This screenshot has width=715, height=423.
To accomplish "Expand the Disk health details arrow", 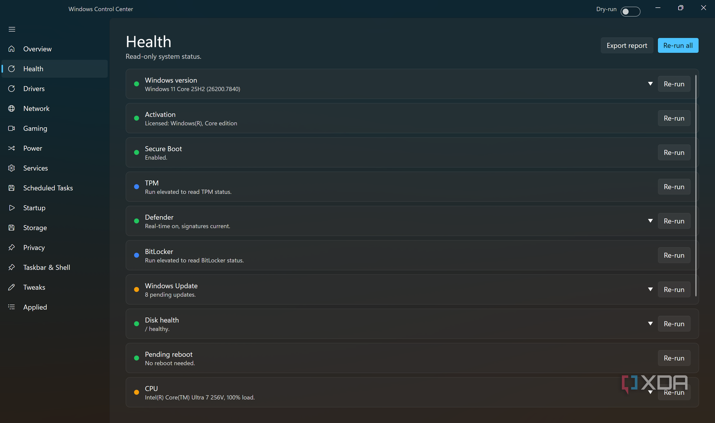I will click(650, 323).
